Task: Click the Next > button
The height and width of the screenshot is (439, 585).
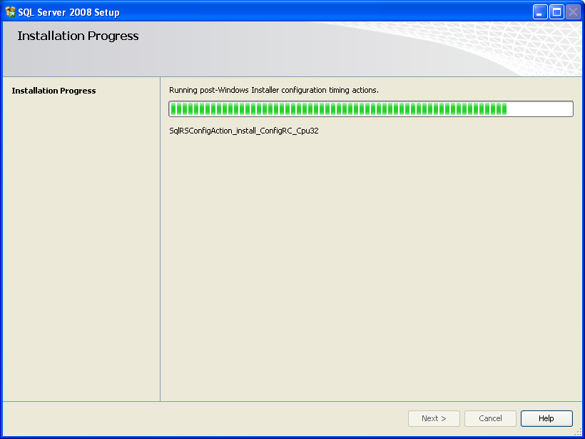Action: pos(434,418)
